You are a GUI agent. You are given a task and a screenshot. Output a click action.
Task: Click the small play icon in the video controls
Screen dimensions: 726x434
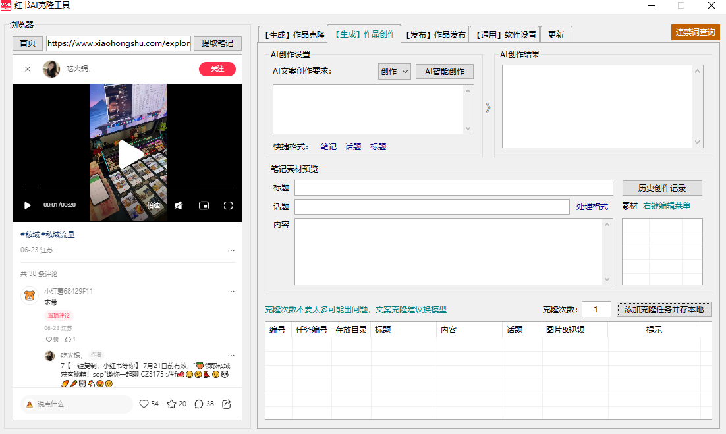(x=27, y=205)
